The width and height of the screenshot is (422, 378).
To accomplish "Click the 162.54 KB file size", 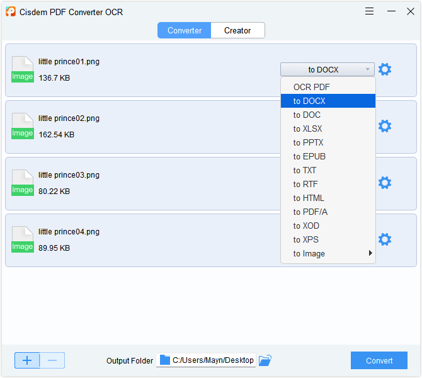I will pos(56,135).
